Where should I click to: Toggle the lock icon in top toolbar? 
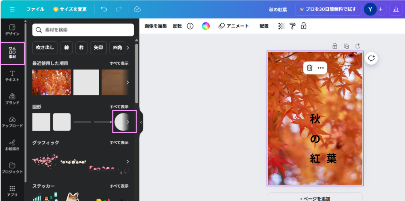303,26
